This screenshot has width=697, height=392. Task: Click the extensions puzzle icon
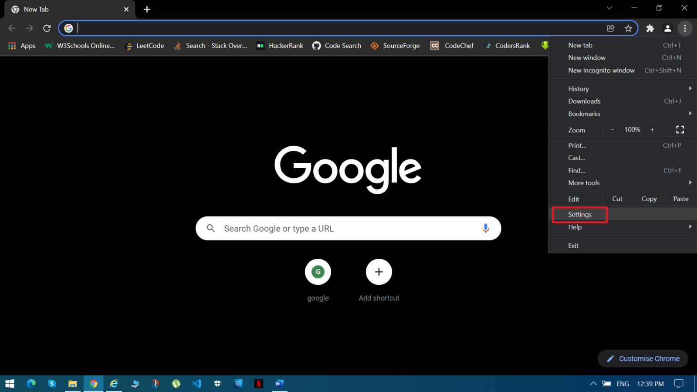pos(650,28)
